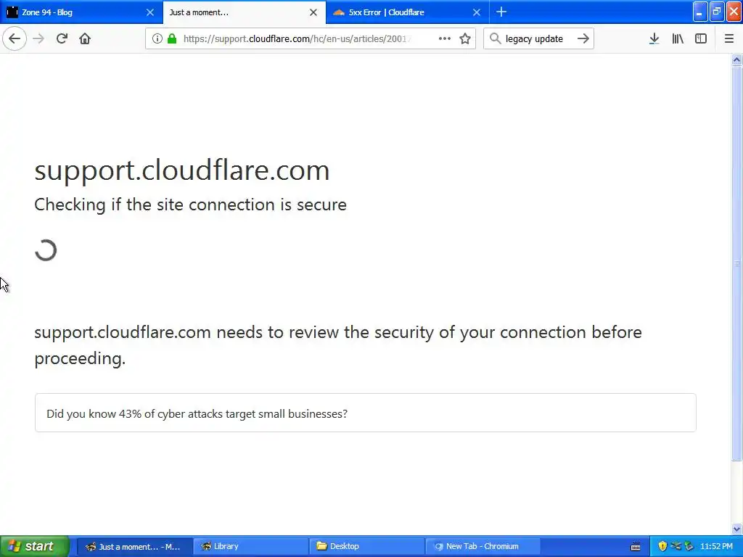
Task: Open the Desktop folder from taskbar
Action: [366, 546]
